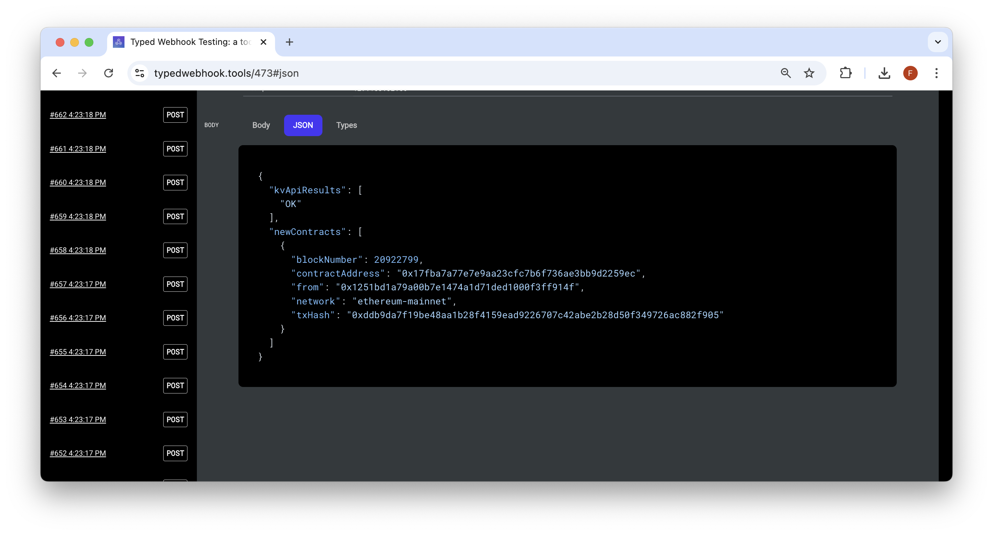Reload the page with refresh icon

tap(109, 73)
